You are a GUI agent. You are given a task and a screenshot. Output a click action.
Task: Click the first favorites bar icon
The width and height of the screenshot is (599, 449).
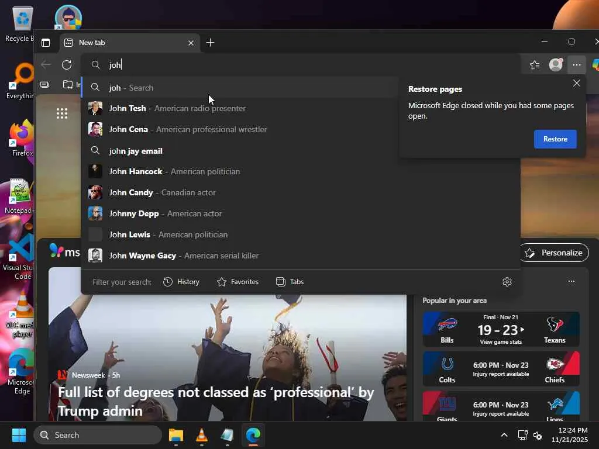click(44, 85)
